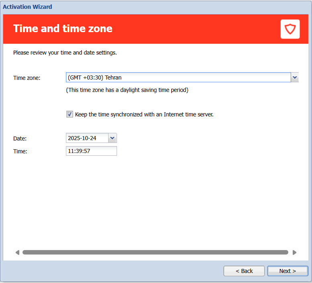
Task: Click the daylight saving time period note
Action: 127,90
